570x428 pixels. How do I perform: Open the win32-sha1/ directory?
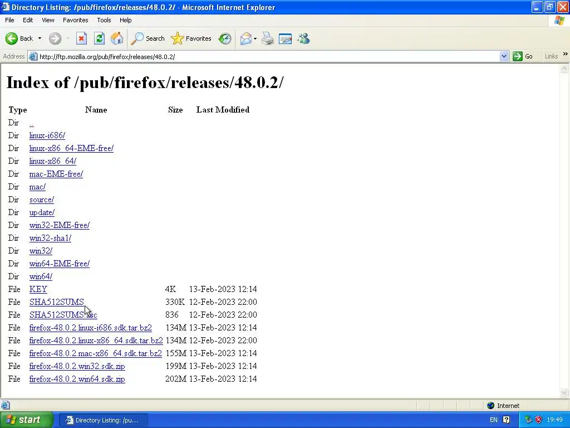tap(50, 238)
